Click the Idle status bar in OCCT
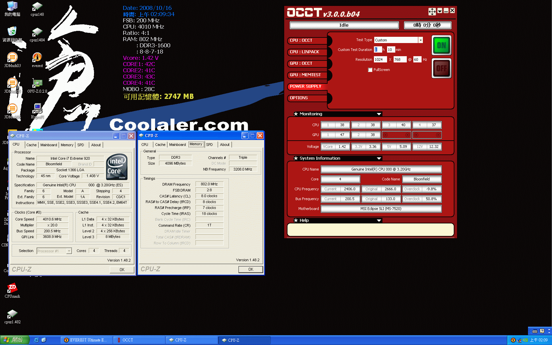552x345 pixels. (x=344, y=25)
